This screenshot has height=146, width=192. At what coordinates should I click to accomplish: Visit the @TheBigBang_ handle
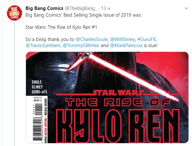pos(81,8)
